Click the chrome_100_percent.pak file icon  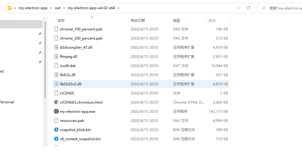coord(56,29)
